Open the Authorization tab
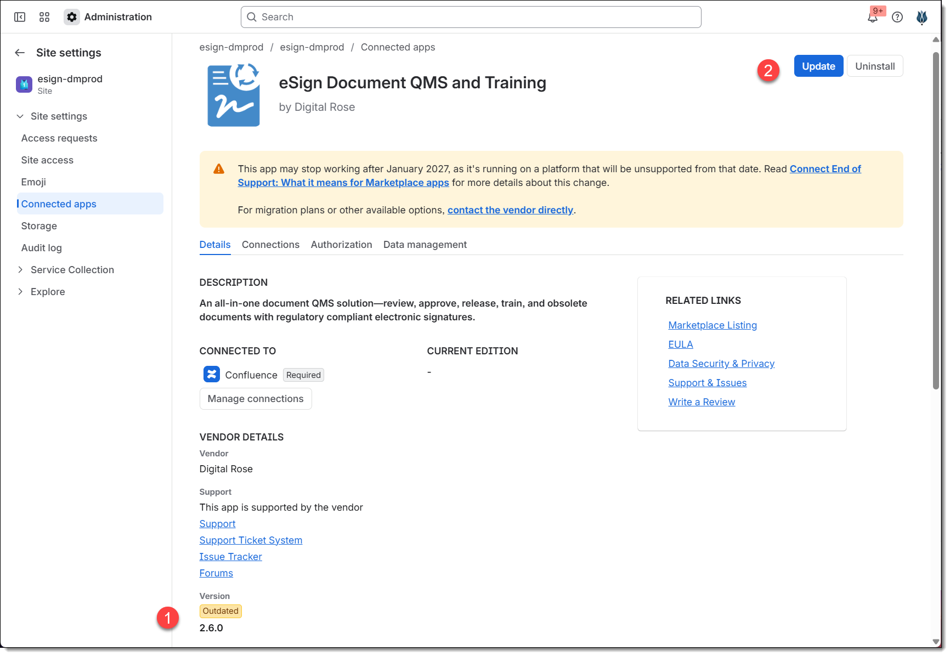 341,245
